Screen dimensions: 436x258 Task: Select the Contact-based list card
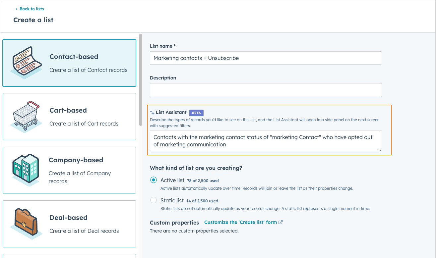(69, 63)
